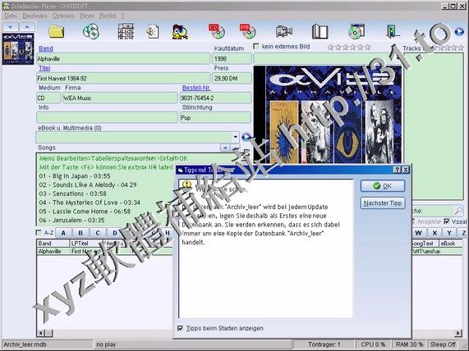
Task: Click the Bestell-Nr. link label
Action: point(196,88)
